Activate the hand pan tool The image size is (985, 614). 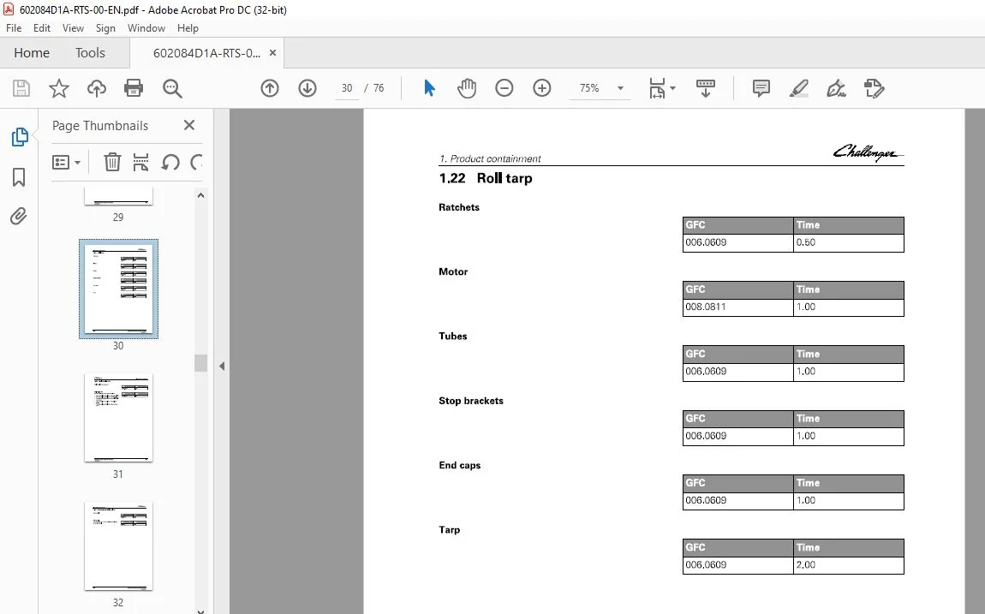(467, 88)
